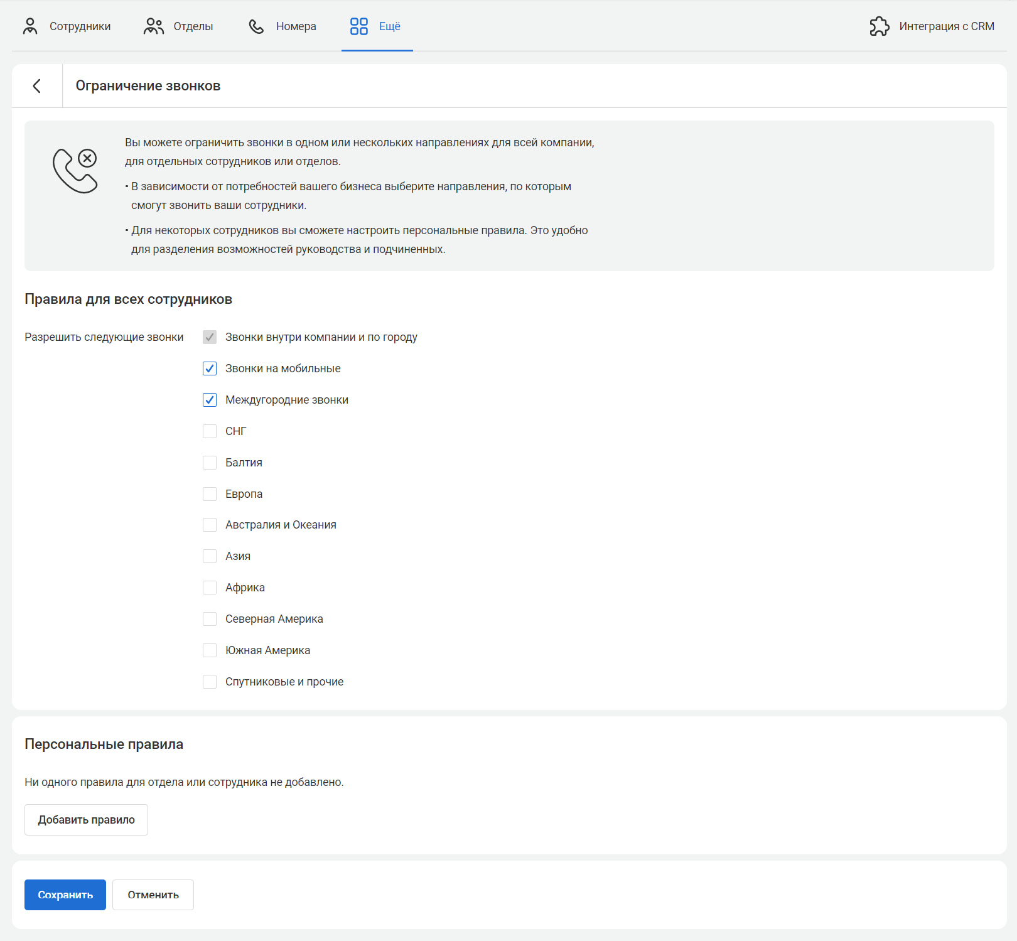
Task: Click the blocked call phone icon
Action: coord(75,171)
